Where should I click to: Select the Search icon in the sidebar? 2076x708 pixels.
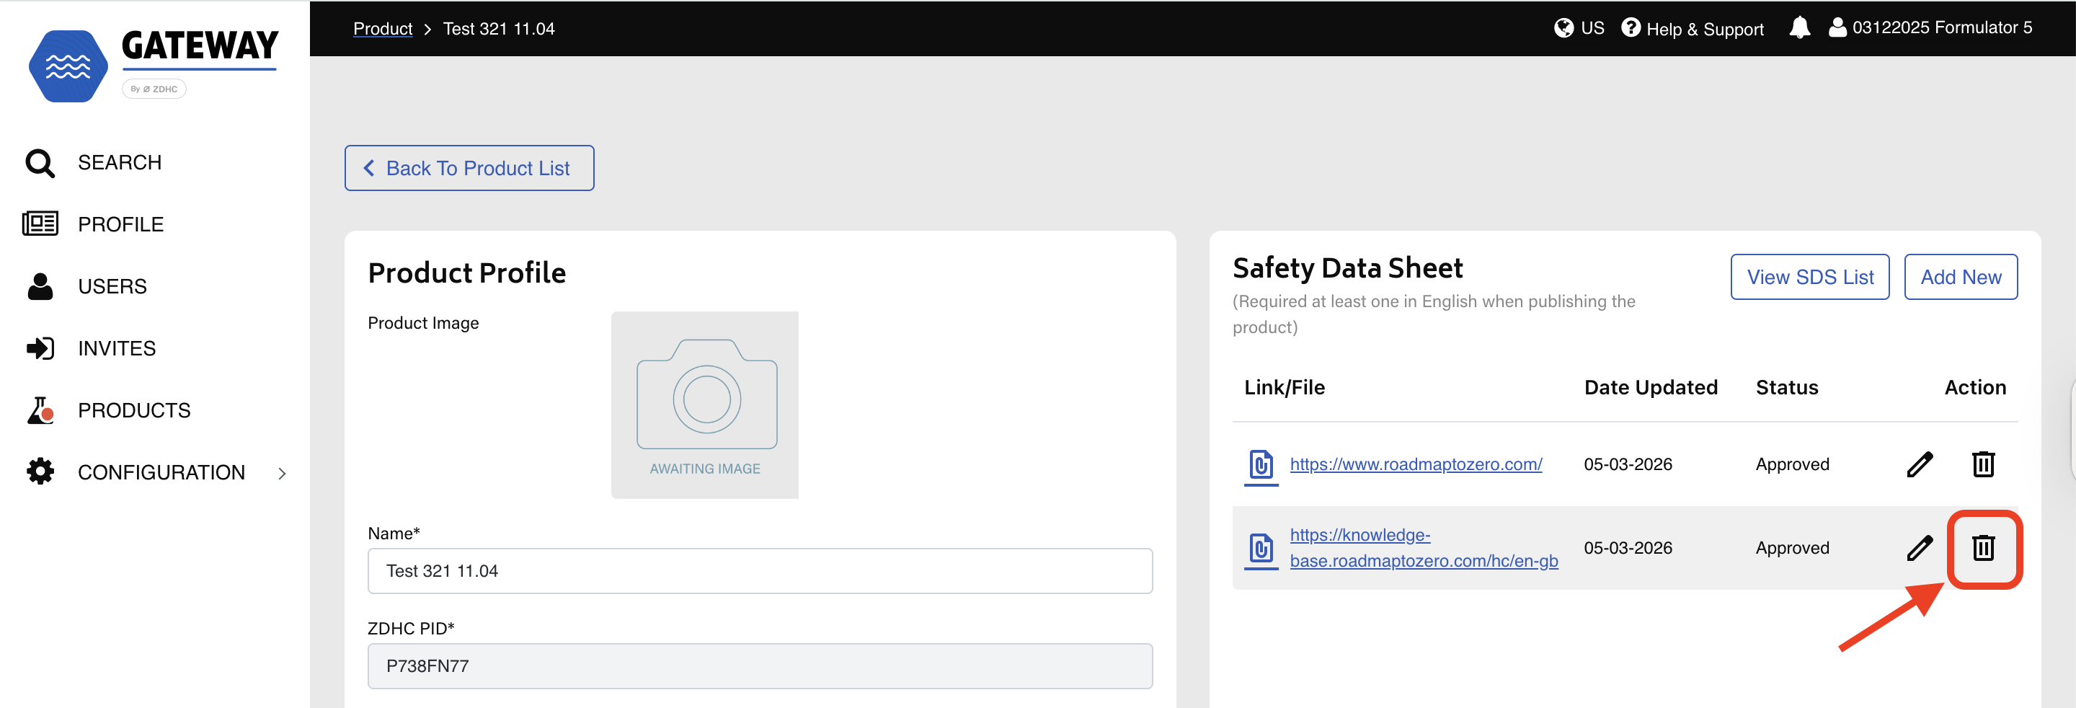pos(39,162)
